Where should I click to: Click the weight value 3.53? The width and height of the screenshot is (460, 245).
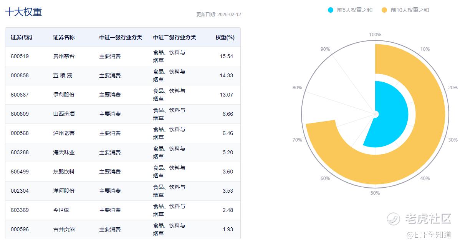(x=228, y=191)
